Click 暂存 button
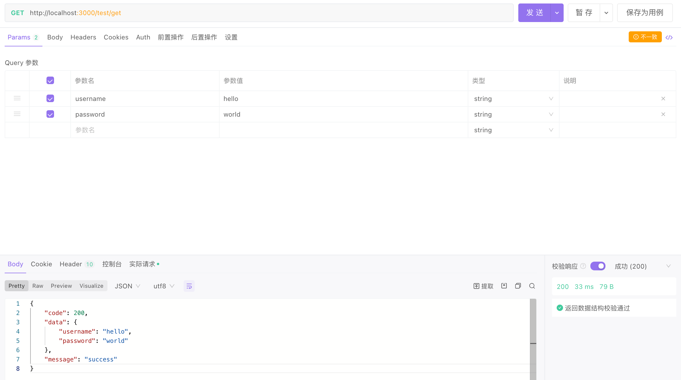 (584, 13)
